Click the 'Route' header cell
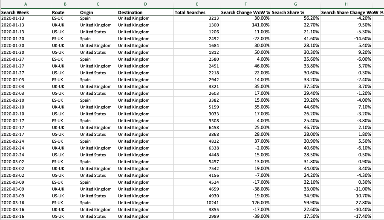This screenshot has width=384, height=220. 65,12
